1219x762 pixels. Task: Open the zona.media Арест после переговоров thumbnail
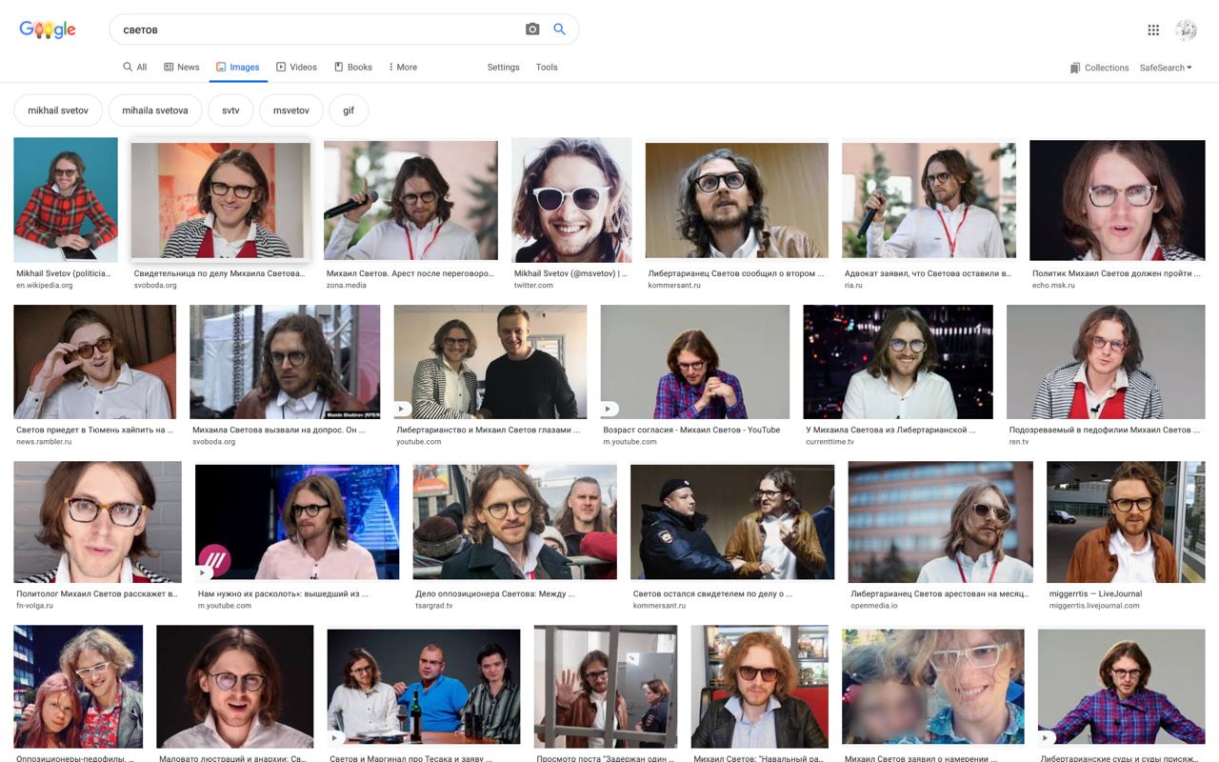pos(410,200)
